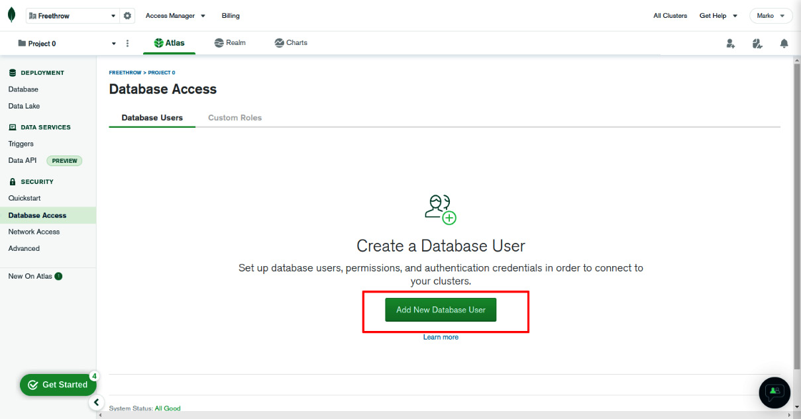The height and width of the screenshot is (419, 801).
Task: Open the activity feed icon
Action: pos(757,43)
